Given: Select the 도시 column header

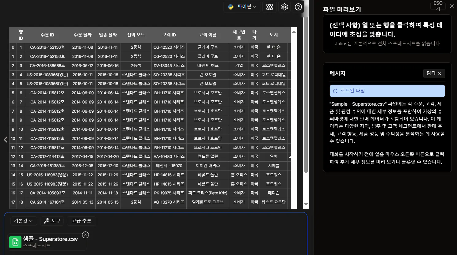Looking at the screenshot, I should click(x=274, y=35).
